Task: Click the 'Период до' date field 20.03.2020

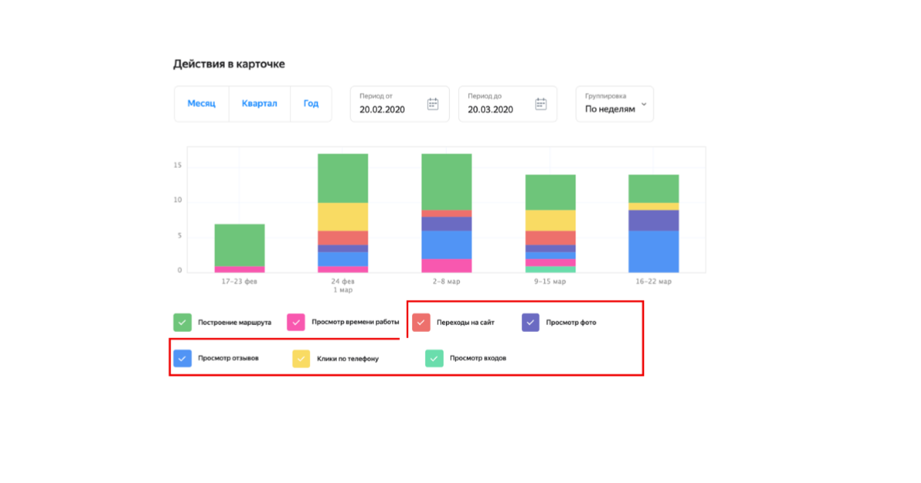Action: tap(490, 109)
